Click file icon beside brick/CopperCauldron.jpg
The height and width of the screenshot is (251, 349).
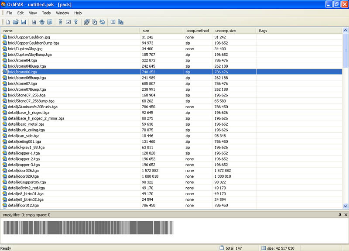[5, 37]
